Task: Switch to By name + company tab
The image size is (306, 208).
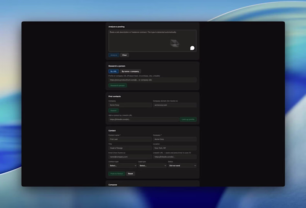Action: tap(130, 71)
